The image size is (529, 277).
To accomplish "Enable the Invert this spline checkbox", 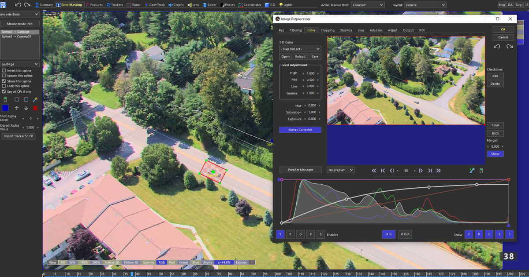I will pos(4,70).
